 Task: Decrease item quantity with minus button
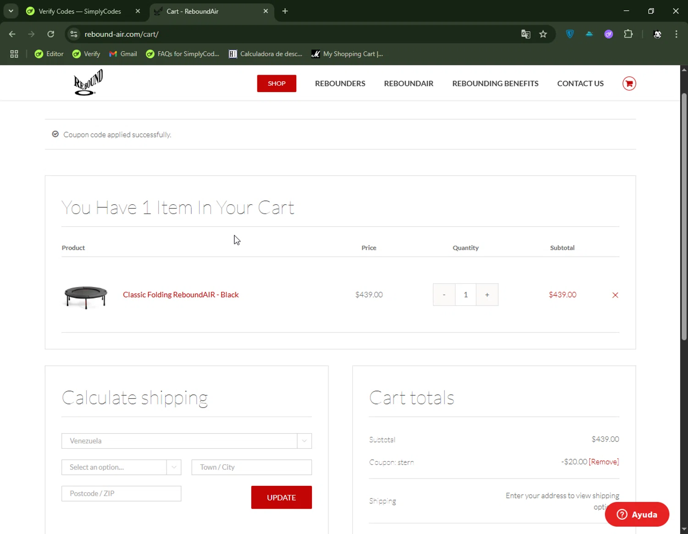coord(444,295)
